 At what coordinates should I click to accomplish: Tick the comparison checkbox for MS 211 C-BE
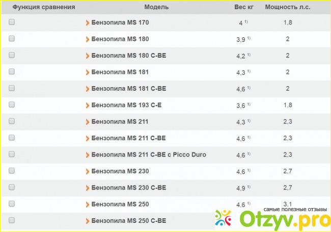click(12, 138)
